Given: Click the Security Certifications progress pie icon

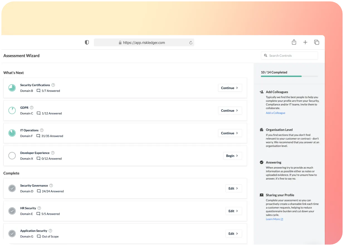Looking at the screenshot, I should [12, 88].
